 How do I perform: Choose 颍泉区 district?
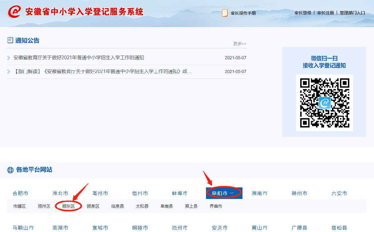pyautogui.click(x=93, y=206)
